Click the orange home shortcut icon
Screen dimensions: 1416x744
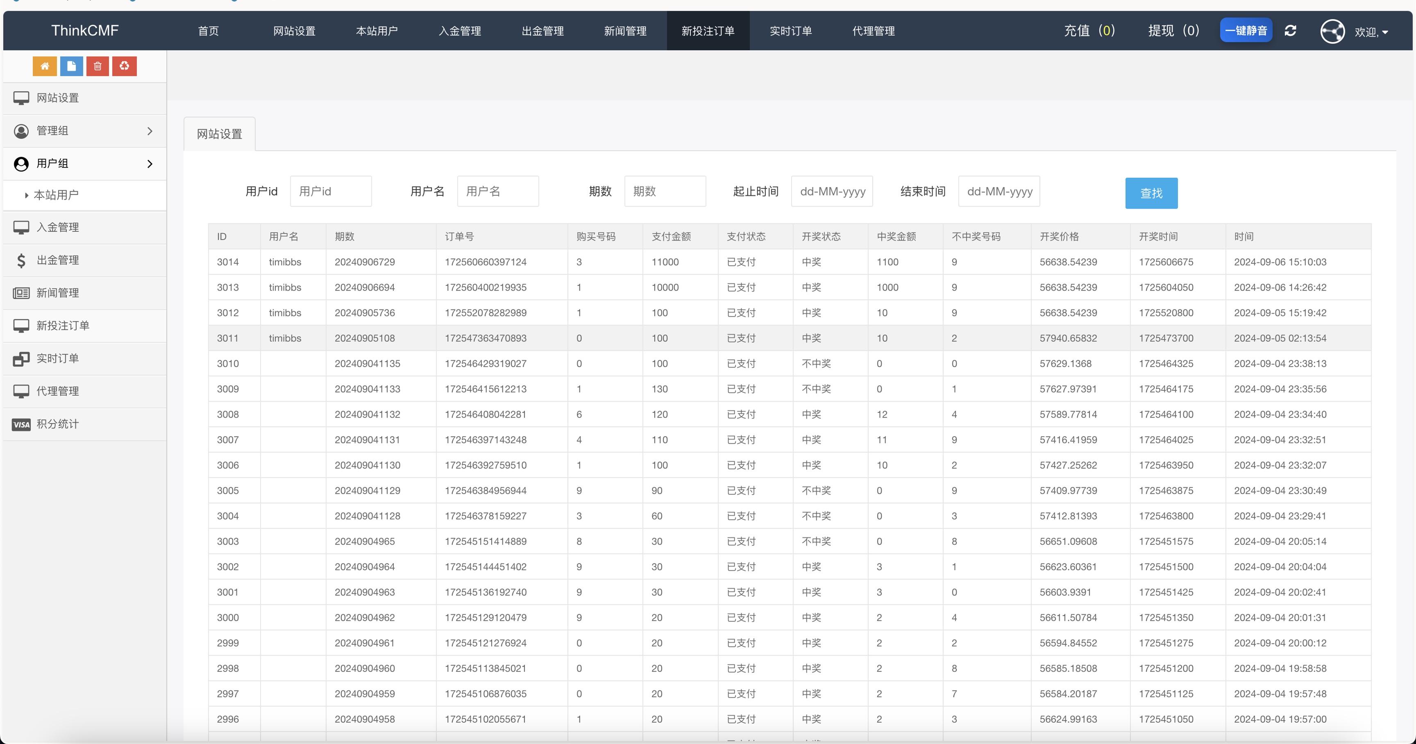point(45,66)
